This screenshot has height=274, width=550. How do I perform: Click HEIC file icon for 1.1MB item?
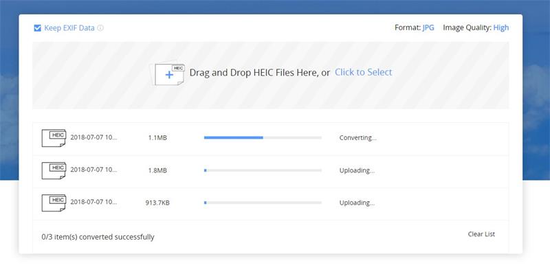click(x=54, y=138)
